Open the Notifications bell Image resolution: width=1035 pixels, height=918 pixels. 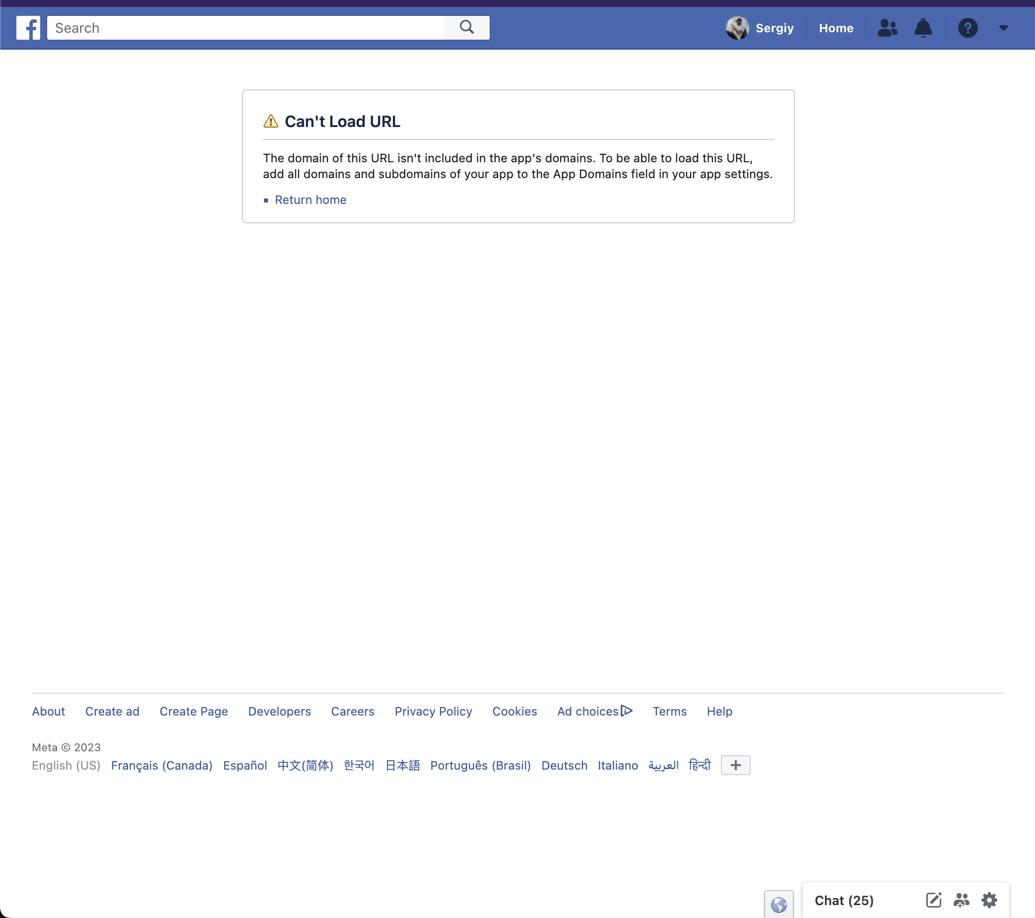tap(922, 28)
